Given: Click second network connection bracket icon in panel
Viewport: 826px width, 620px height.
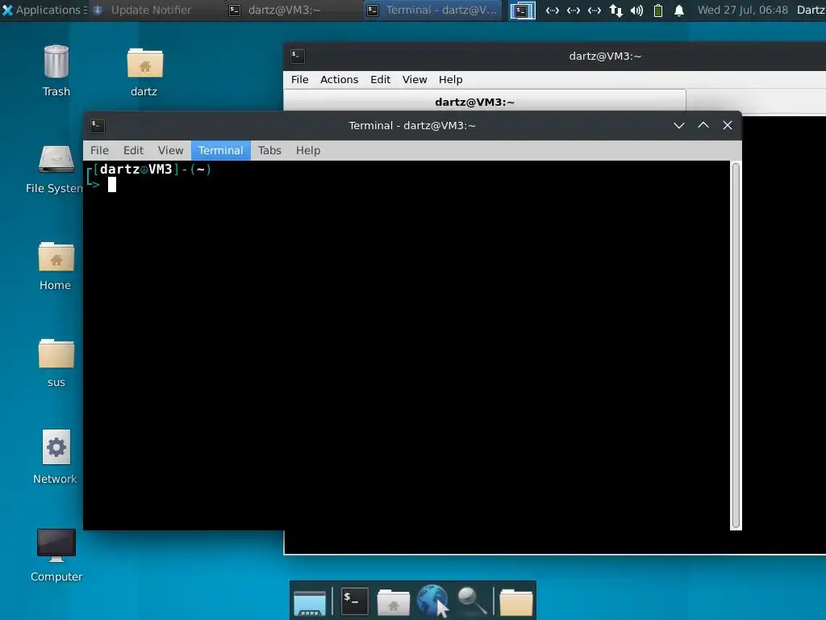Looking at the screenshot, I should [x=574, y=10].
